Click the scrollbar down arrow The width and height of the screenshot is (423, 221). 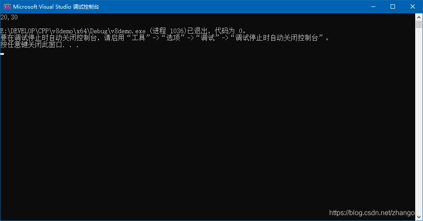[x=419, y=217]
